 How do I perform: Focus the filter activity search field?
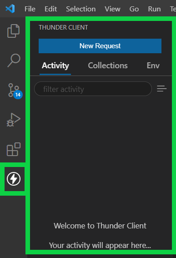click(93, 89)
